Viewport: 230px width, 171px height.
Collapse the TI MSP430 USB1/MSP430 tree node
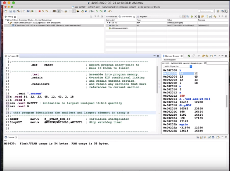coord(8,23)
